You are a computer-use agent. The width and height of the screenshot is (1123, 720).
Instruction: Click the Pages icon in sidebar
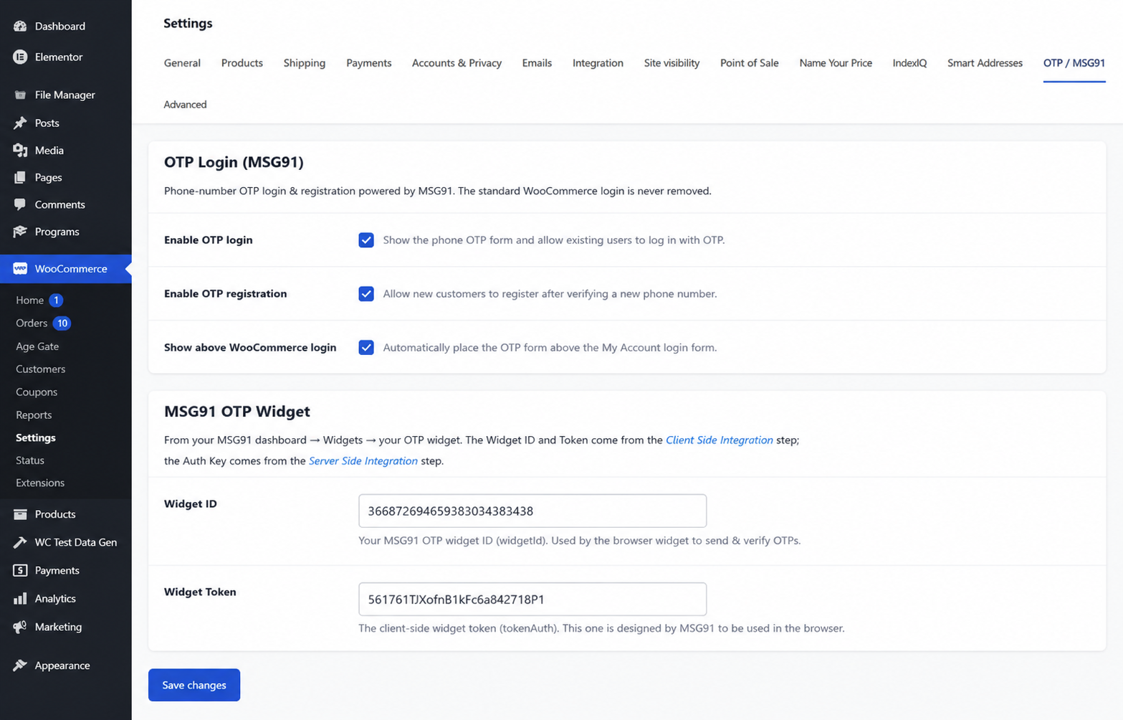pos(20,177)
